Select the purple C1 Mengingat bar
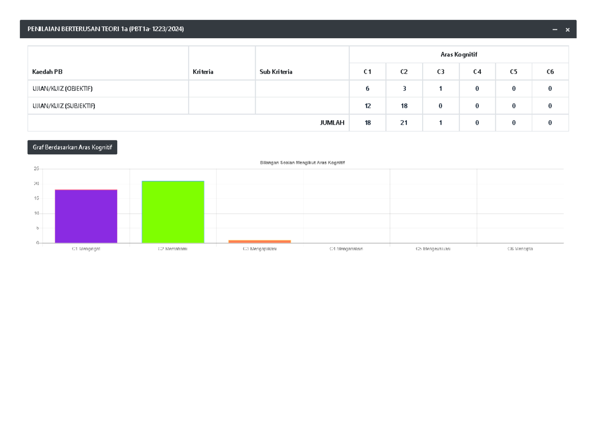Screen dimensions: 596x421 point(86,216)
